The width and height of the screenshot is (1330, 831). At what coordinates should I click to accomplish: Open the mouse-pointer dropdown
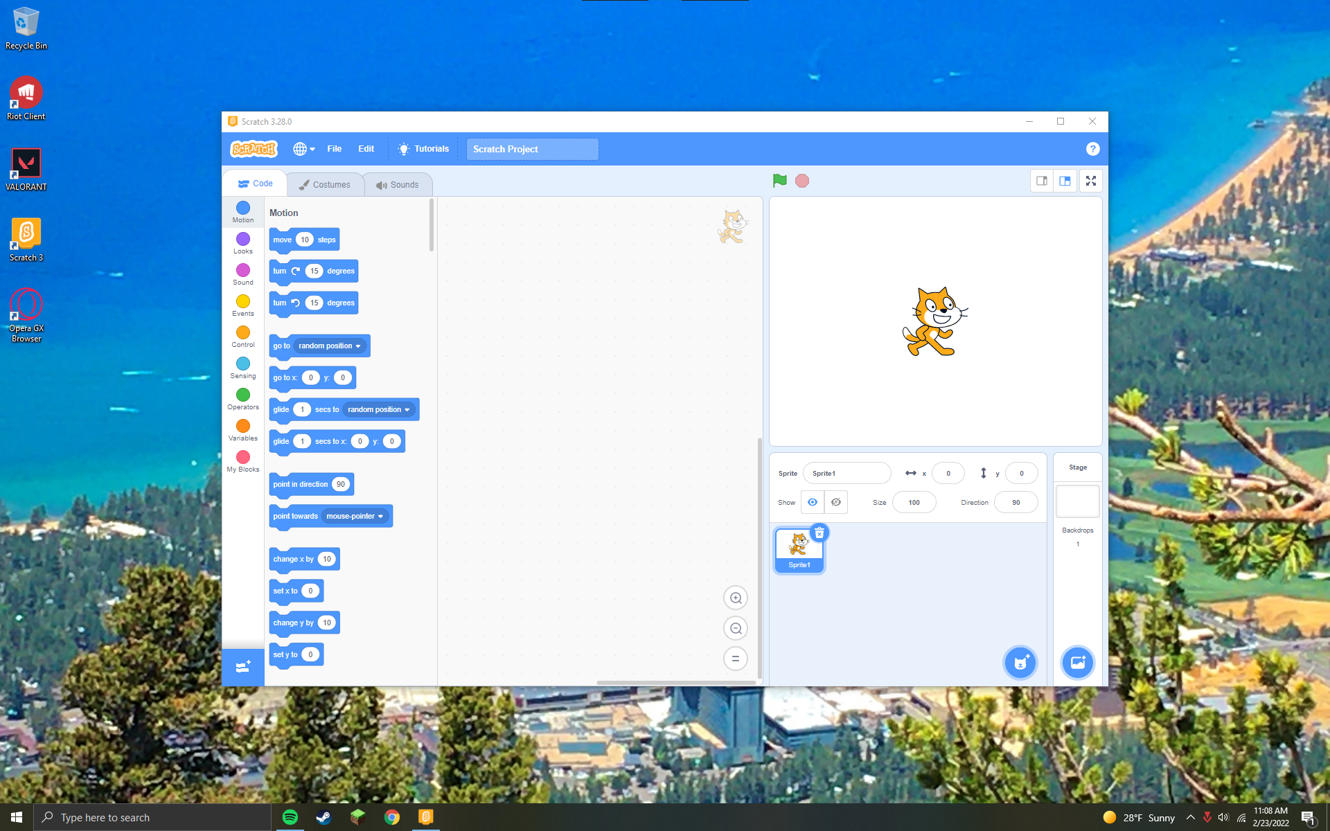pyautogui.click(x=355, y=516)
